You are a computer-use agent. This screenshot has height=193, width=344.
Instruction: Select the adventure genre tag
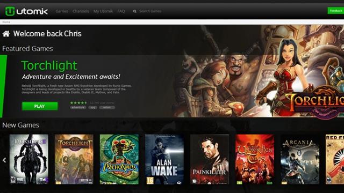78,107
